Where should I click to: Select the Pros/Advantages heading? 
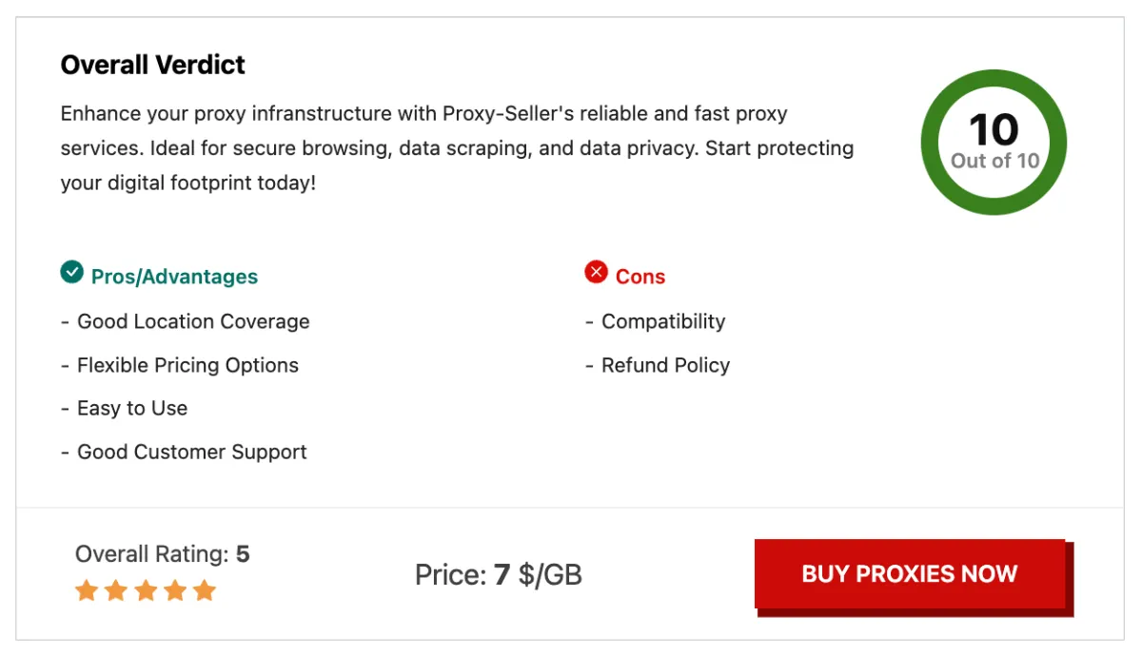pyautogui.click(x=174, y=277)
